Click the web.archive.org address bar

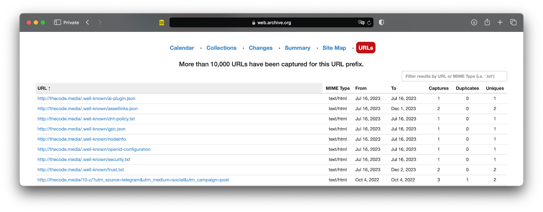click(271, 23)
